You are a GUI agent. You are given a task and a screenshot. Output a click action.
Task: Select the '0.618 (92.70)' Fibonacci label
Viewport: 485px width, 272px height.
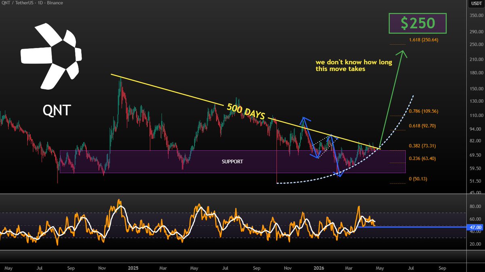click(422, 126)
